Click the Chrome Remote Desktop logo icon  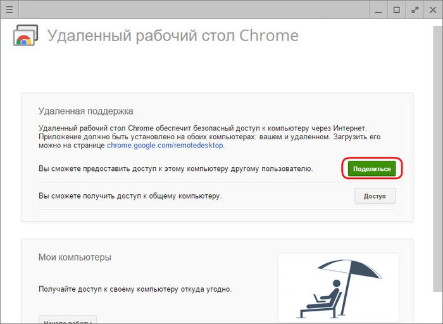click(x=25, y=35)
